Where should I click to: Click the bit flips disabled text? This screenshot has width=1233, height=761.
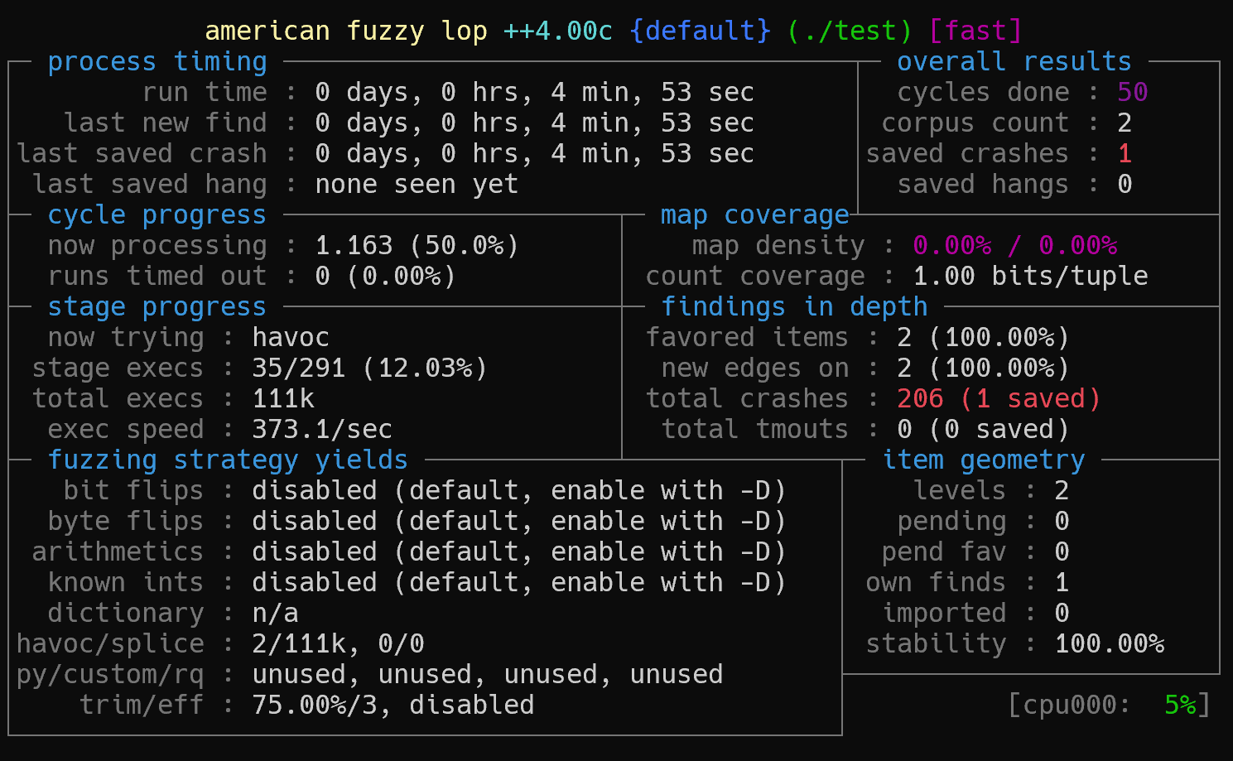click(518, 491)
